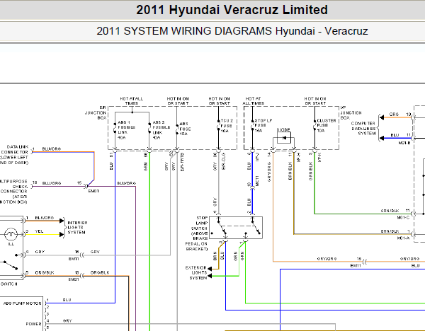Click the 'CLUSTER FUSE 10A' label
Viewport: 425px width, 331px height.
coord(327,125)
